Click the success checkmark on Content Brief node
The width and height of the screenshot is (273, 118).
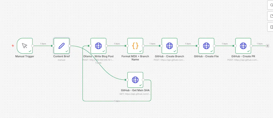[x=67, y=51]
